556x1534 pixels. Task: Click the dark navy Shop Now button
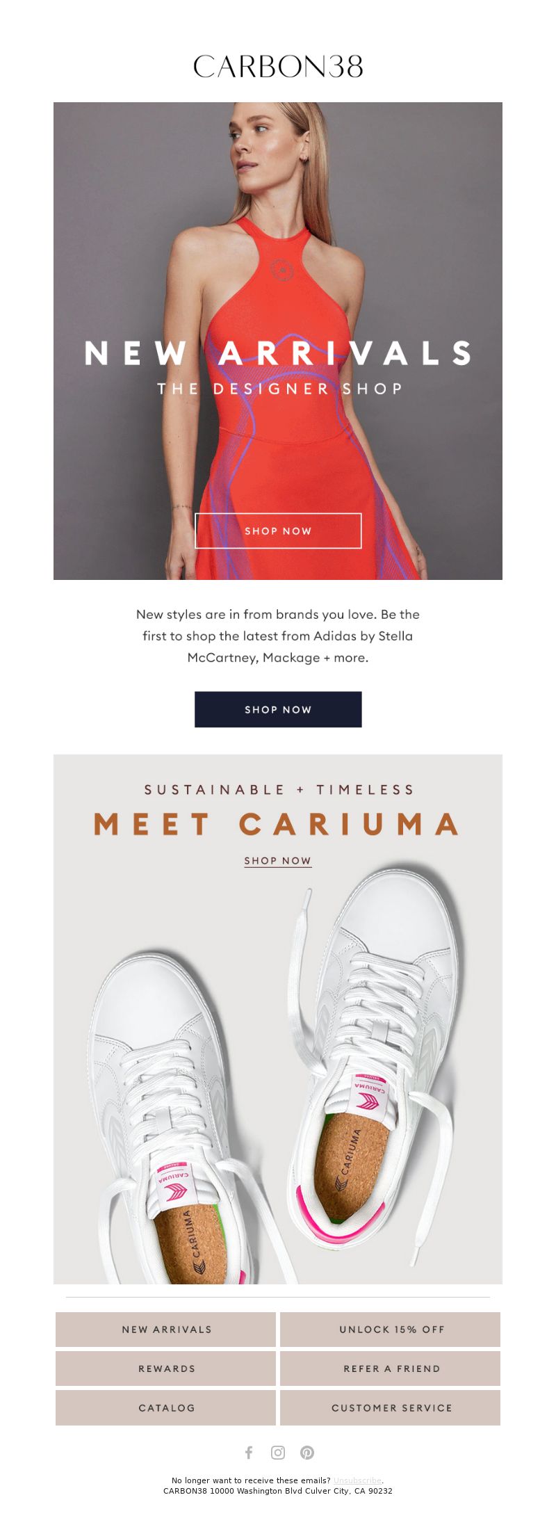click(x=278, y=709)
